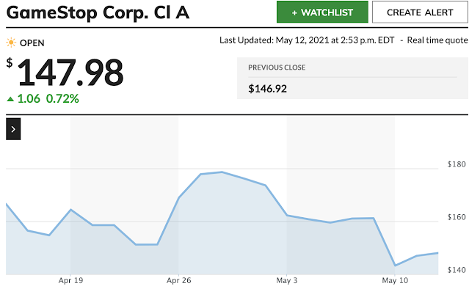Click the $160 price axis label
This screenshot has height=289, width=469.
(x=457, y=217)
